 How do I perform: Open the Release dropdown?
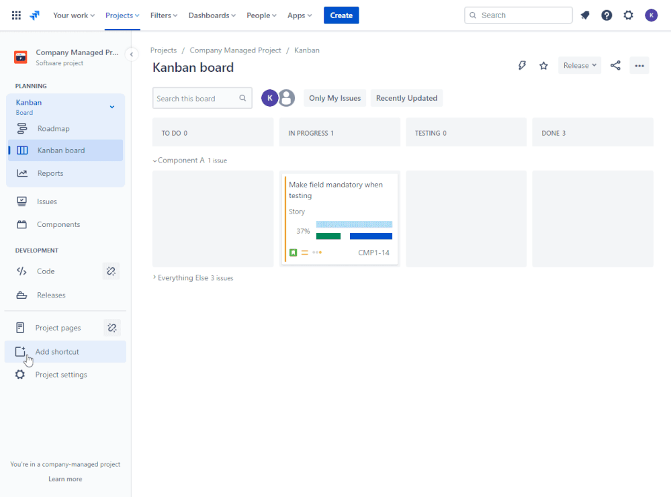[x=580, y=66]
